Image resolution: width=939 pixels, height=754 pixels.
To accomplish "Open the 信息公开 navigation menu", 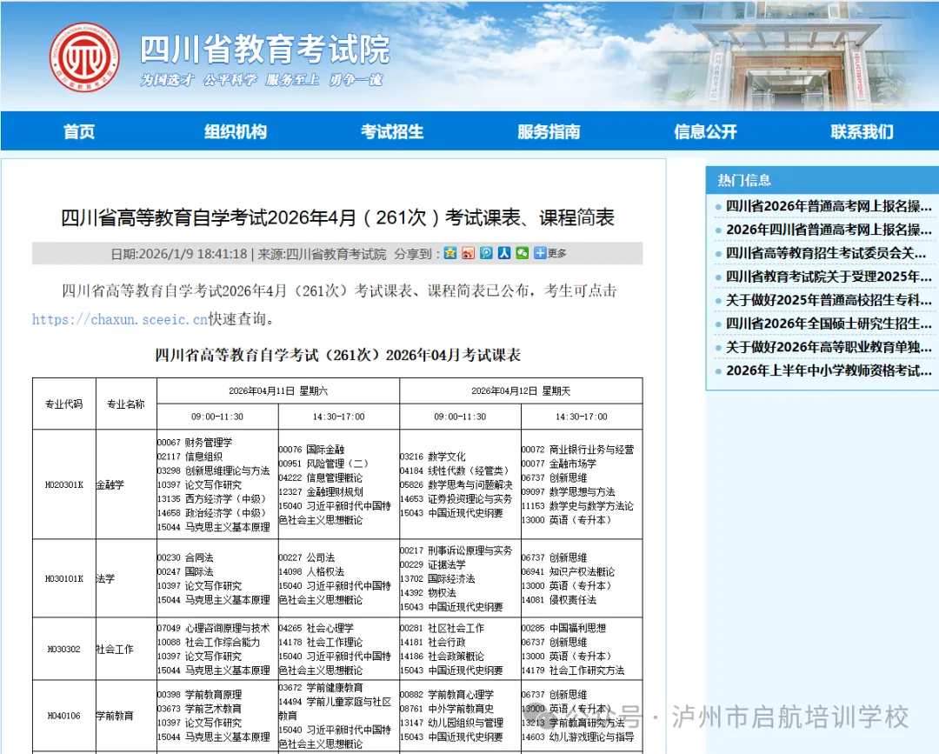I will (705, 131).
